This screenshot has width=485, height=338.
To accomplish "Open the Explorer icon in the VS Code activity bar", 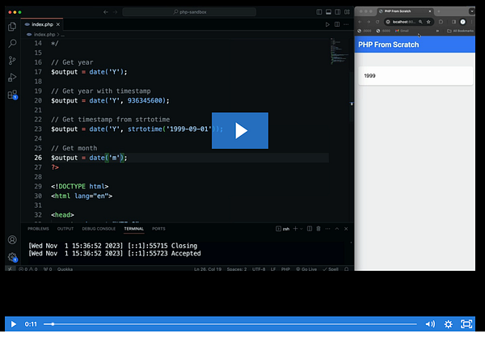I will (x=12, y=27).
